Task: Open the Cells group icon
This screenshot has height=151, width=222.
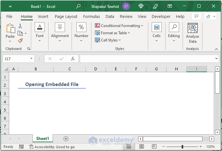Action: tap(157, 27)
